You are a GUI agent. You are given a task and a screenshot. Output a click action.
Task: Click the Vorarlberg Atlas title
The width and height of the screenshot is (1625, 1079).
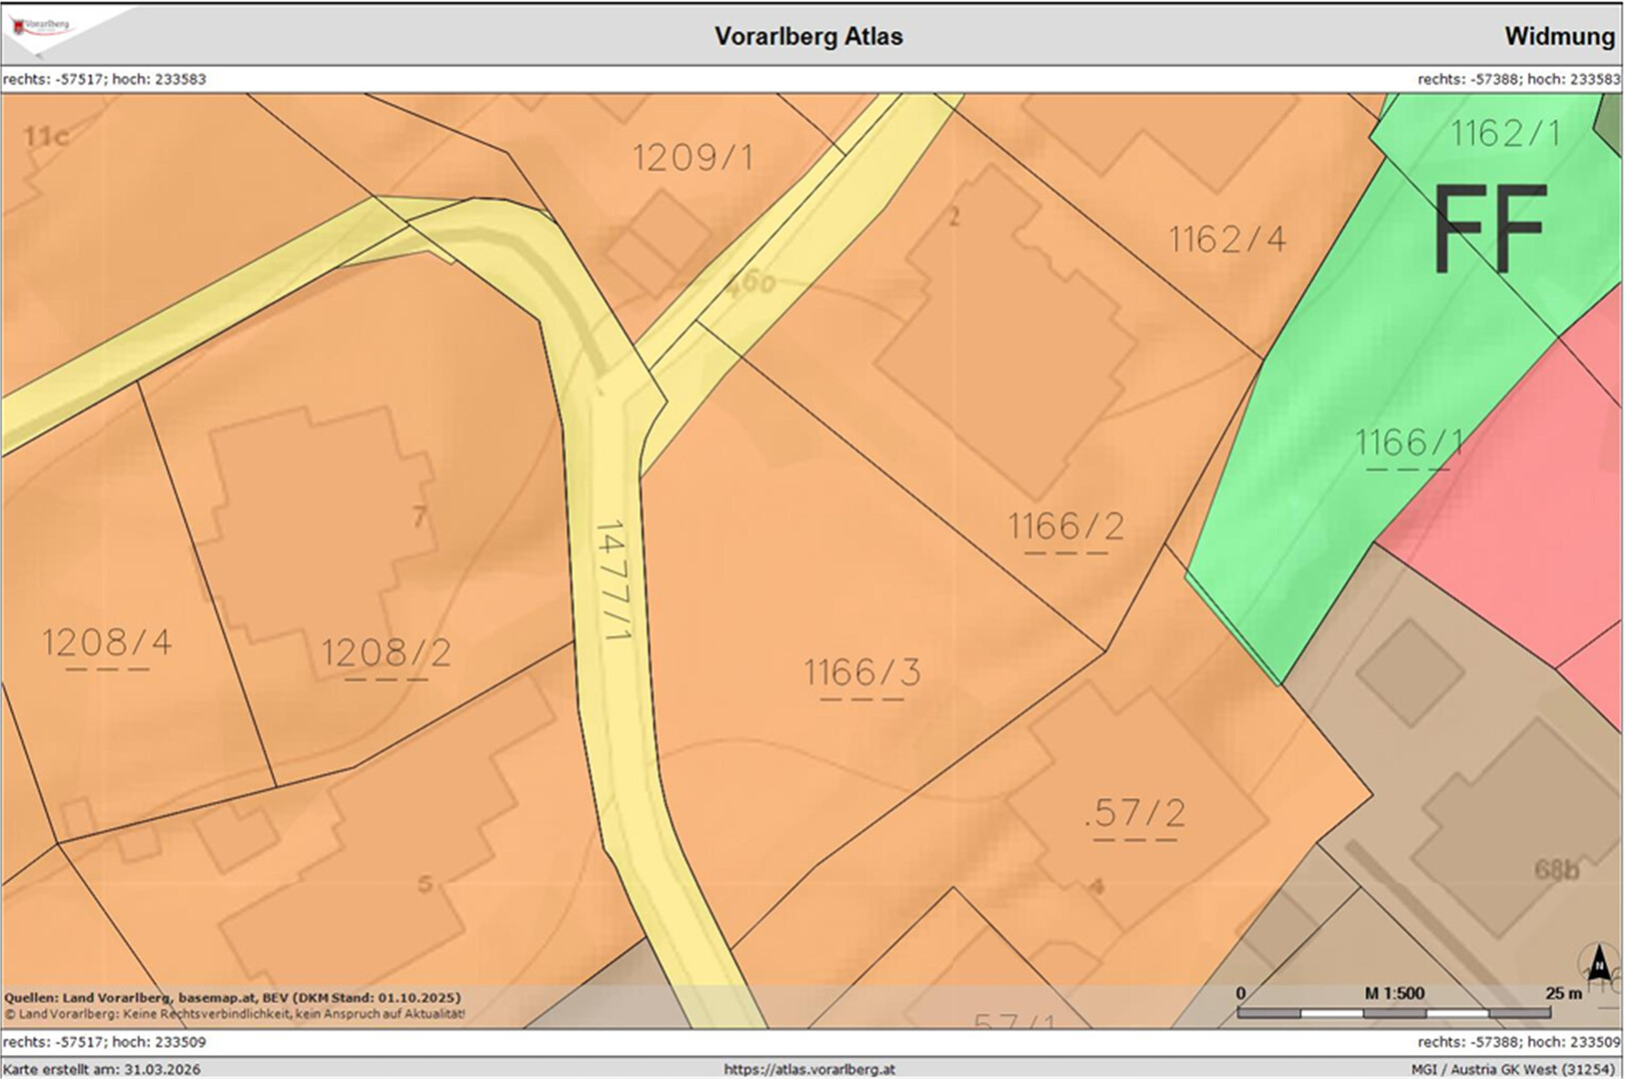click(809, 36)
